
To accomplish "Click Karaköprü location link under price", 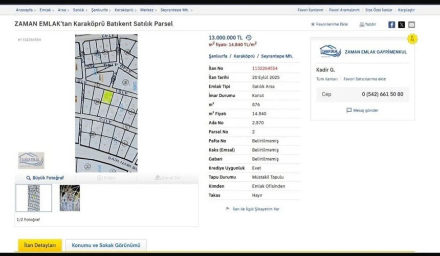I will 244,56.
